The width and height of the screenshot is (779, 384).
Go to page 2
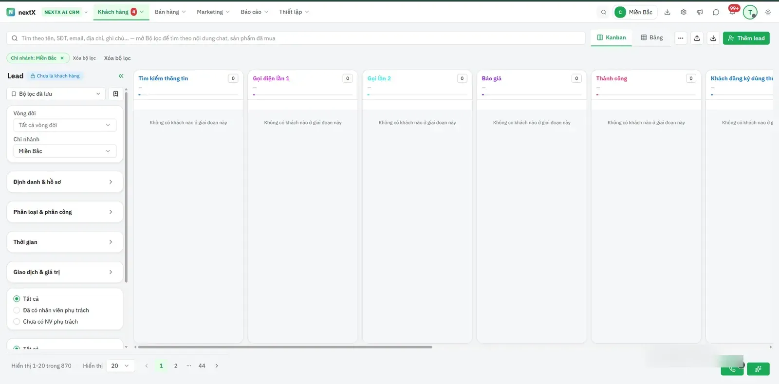[x=176, y=366]
